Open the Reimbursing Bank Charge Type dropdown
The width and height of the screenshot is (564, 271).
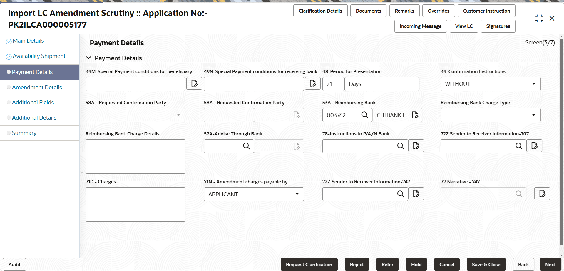coord(533,115)
